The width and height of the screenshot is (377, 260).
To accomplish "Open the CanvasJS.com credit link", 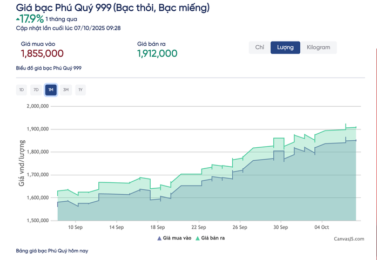I will tap(348, 239).
